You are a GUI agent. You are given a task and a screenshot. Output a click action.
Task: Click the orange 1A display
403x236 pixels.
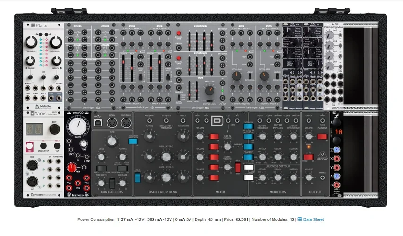pyautogui.click(x=338, y=132)
